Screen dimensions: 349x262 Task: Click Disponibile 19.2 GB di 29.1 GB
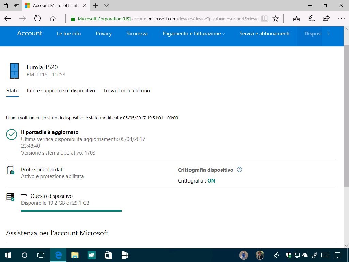(x=55, y=203)
